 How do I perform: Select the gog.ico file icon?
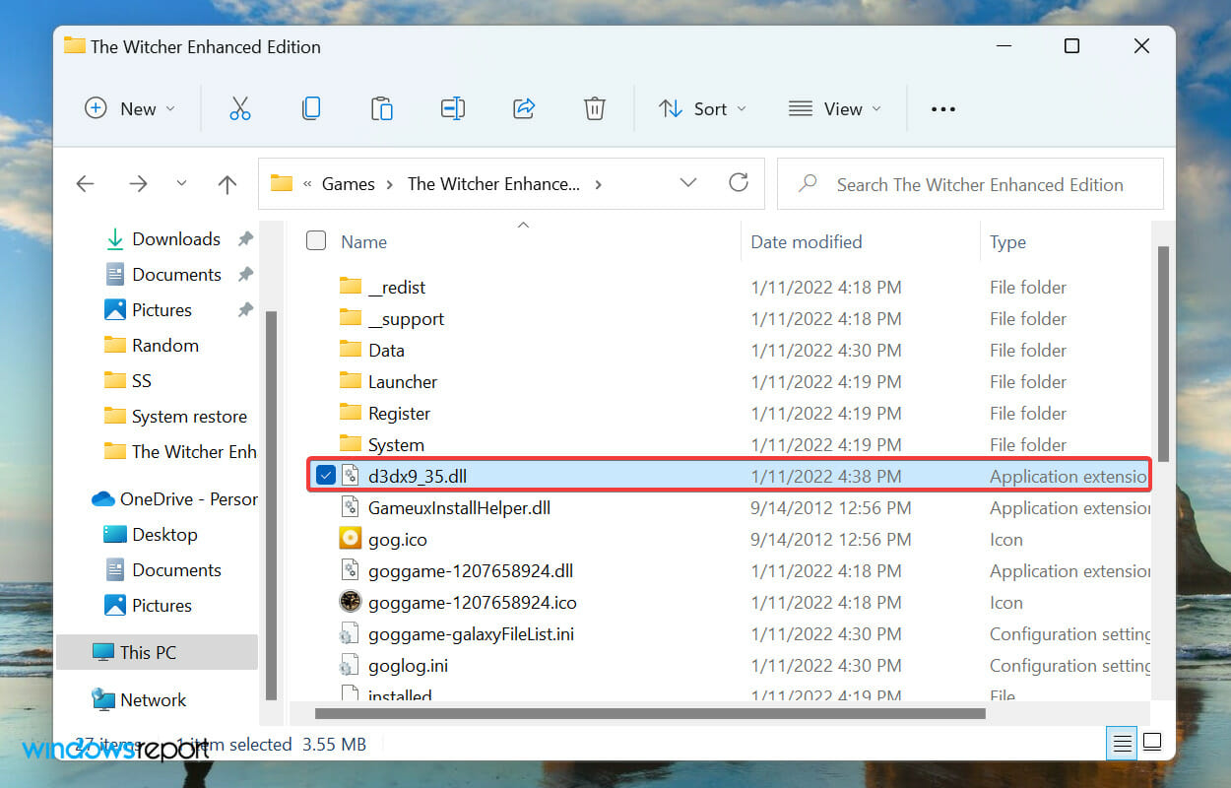[x=351, y=539]
